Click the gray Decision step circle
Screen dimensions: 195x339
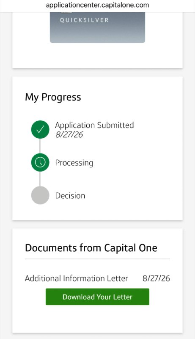coord(40,195)
